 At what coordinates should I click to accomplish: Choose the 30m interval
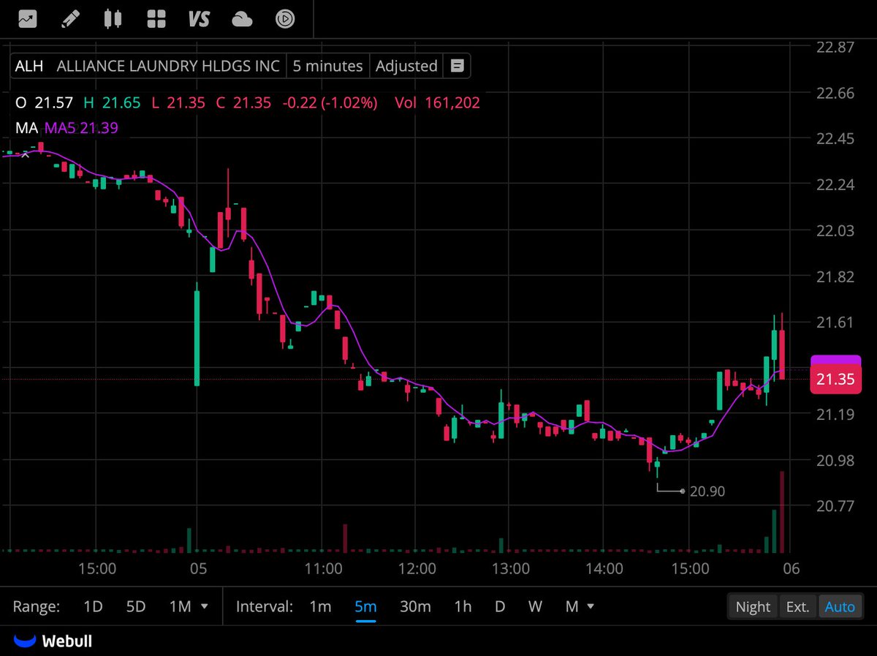[415, 606]
